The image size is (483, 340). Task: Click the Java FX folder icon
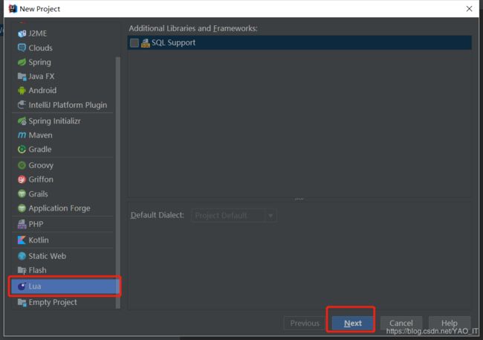pos(22,76)
